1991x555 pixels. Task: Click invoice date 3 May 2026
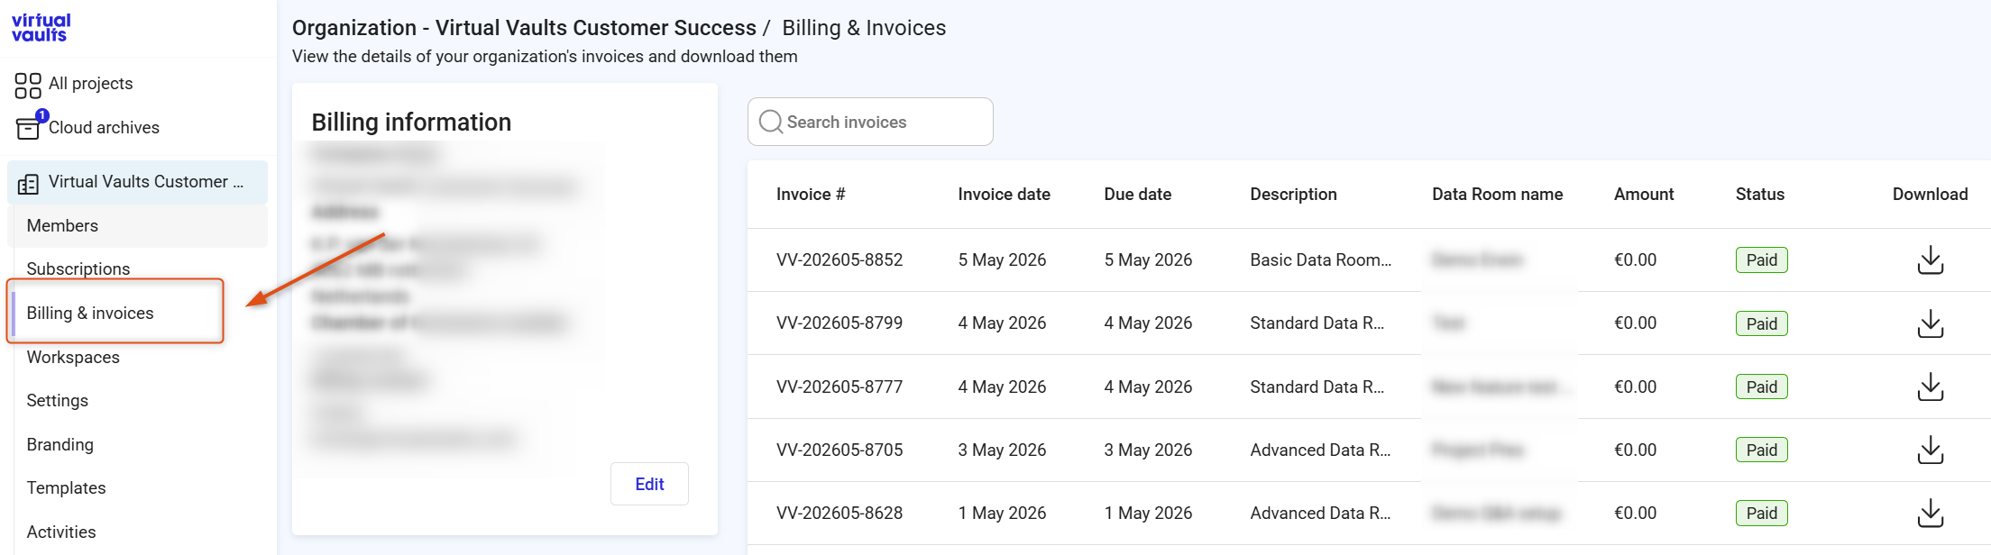pyautogui.click(x=1002, y=450)
